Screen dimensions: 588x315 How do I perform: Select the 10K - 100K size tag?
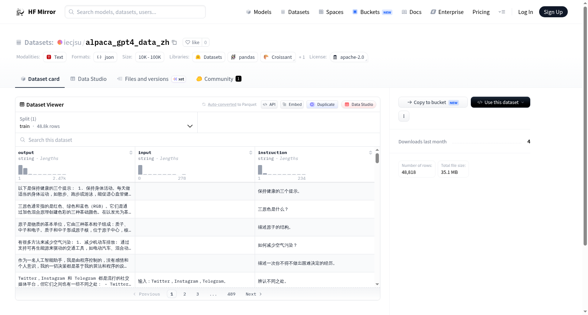click(150, 57)
